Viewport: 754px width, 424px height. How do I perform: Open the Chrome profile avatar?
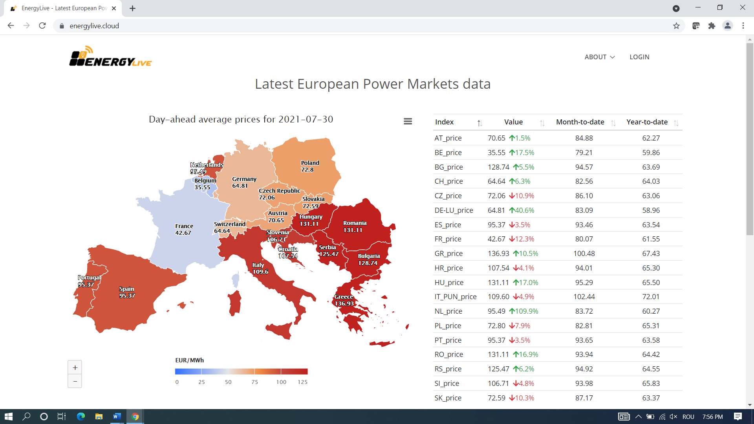pyautogui.click(x=727, y=26)
